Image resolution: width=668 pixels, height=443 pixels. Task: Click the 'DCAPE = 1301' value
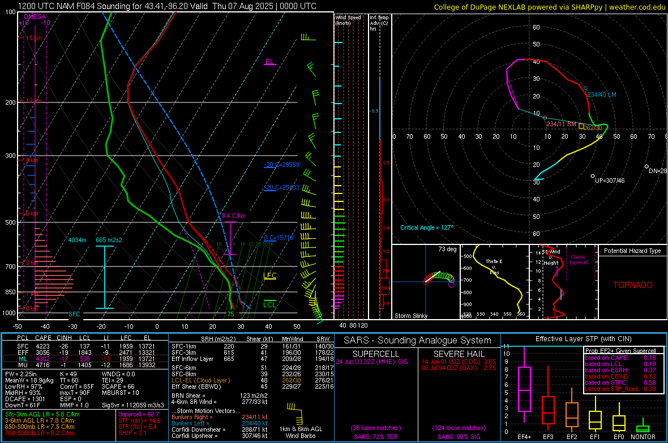[24, 399]
